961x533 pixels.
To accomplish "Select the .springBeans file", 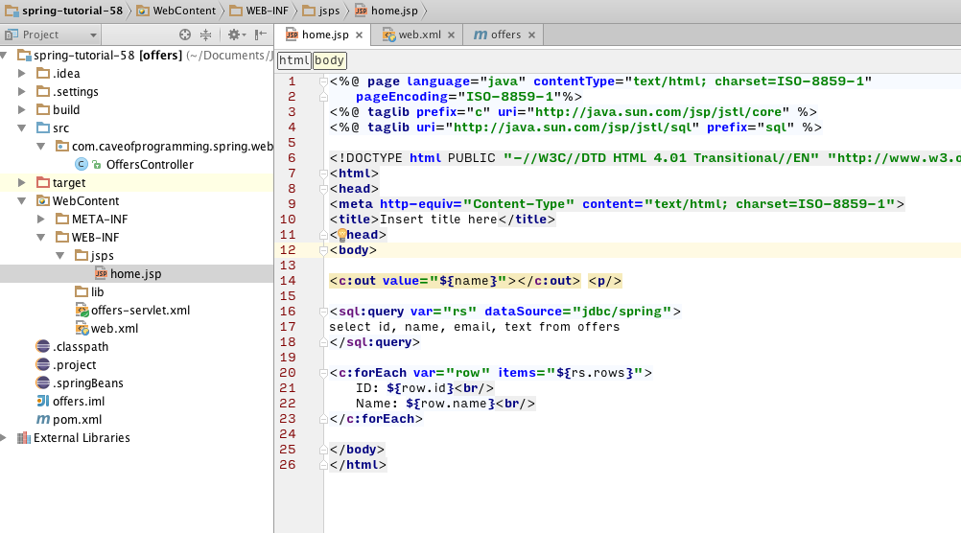I will coord(87,382).
